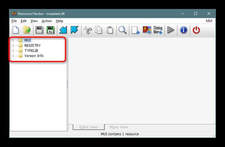Switch to the Binary View tab
Screen dimensions: 225x147
(119, 127)
